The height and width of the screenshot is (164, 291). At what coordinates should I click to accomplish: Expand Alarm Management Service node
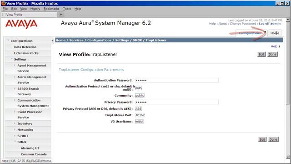[x=15, y=77]
